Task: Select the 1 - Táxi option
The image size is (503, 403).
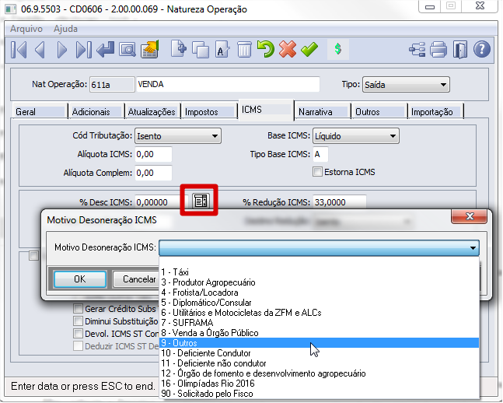Action: point(319,272)
